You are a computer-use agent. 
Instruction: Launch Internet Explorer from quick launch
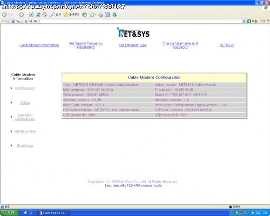[31, 213]
